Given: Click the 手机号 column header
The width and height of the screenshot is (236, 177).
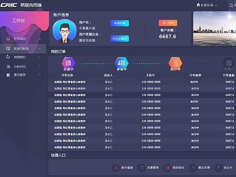Looking at the screenshot, I should pyautogui.click(x=150, y=75).
